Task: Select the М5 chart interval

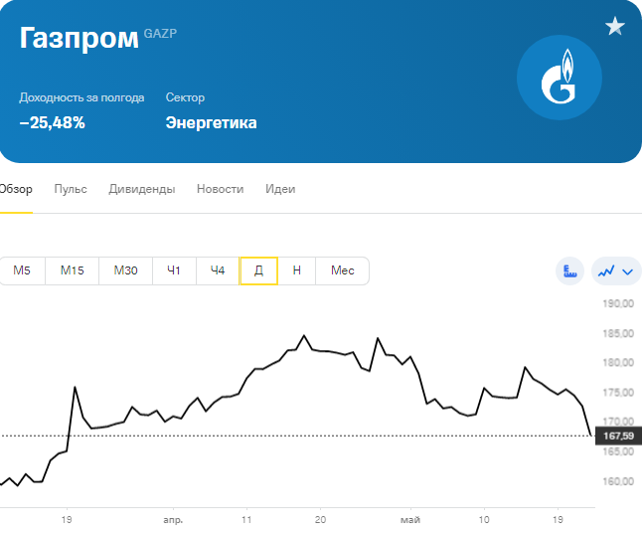Action: pos(22,270)
